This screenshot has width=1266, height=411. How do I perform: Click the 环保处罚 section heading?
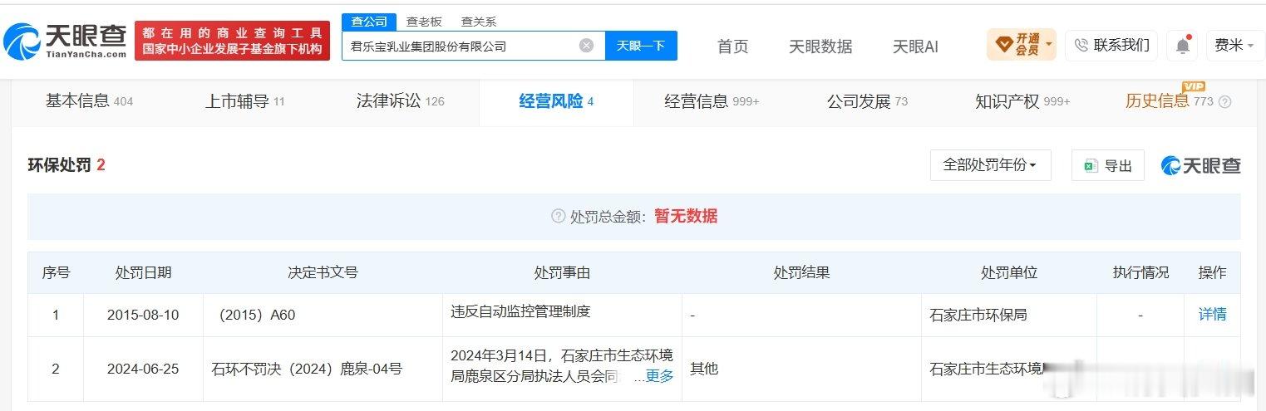point(67,165)
